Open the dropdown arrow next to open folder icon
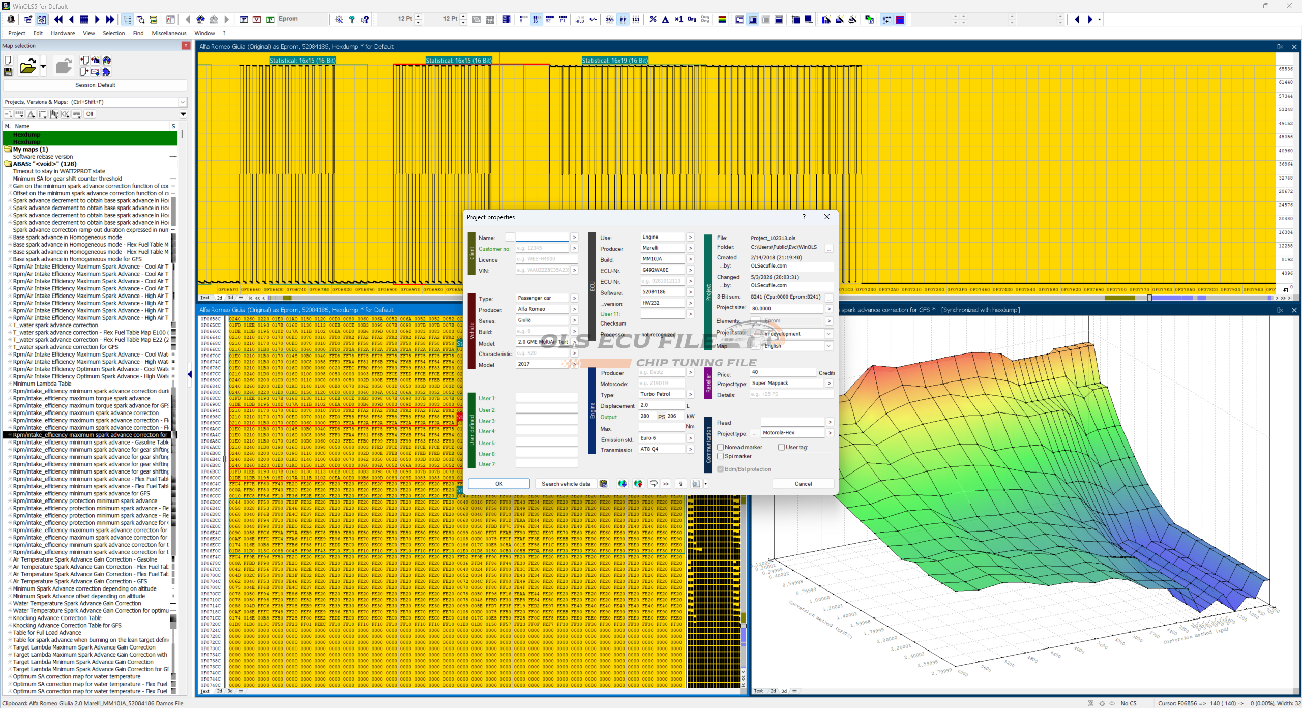This screenshot has height=708, width=1302. [x=43, y=66]
